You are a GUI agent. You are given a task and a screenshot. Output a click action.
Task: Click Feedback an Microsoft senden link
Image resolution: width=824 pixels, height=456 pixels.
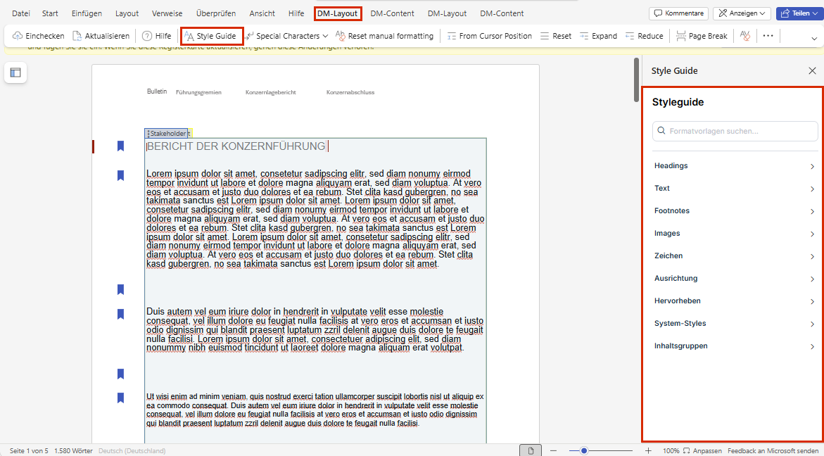coord(773,450)
